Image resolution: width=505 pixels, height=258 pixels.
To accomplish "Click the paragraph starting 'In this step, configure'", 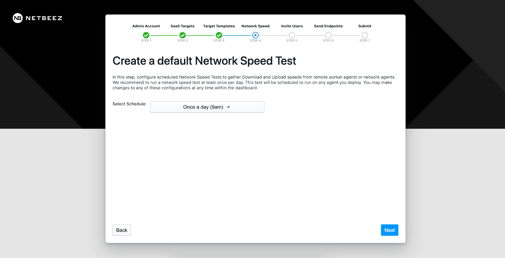I will [x=254, y=82].
